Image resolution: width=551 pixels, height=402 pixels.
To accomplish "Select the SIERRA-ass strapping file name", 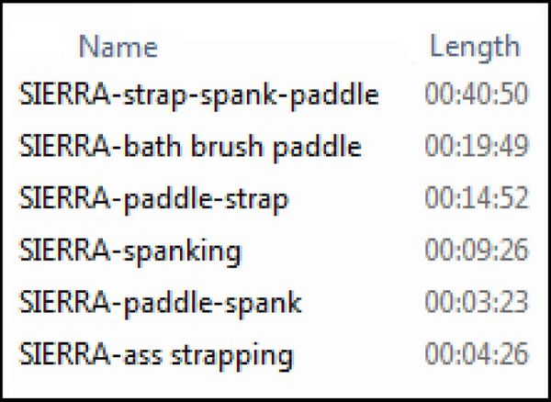I will (x=156, y=355).
